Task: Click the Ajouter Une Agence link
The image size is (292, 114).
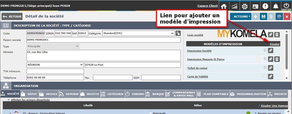Action: coord(274,106)
